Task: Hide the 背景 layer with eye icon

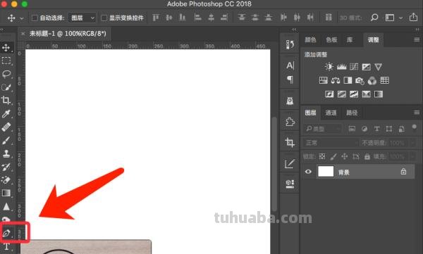Action: pos(308,172)
